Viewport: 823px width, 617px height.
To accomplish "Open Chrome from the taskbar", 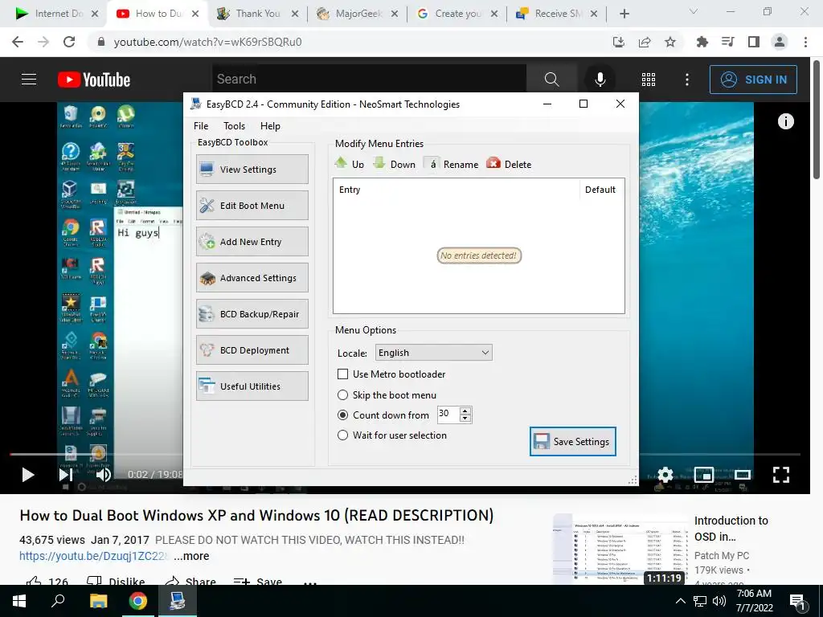I will [138, 601].
